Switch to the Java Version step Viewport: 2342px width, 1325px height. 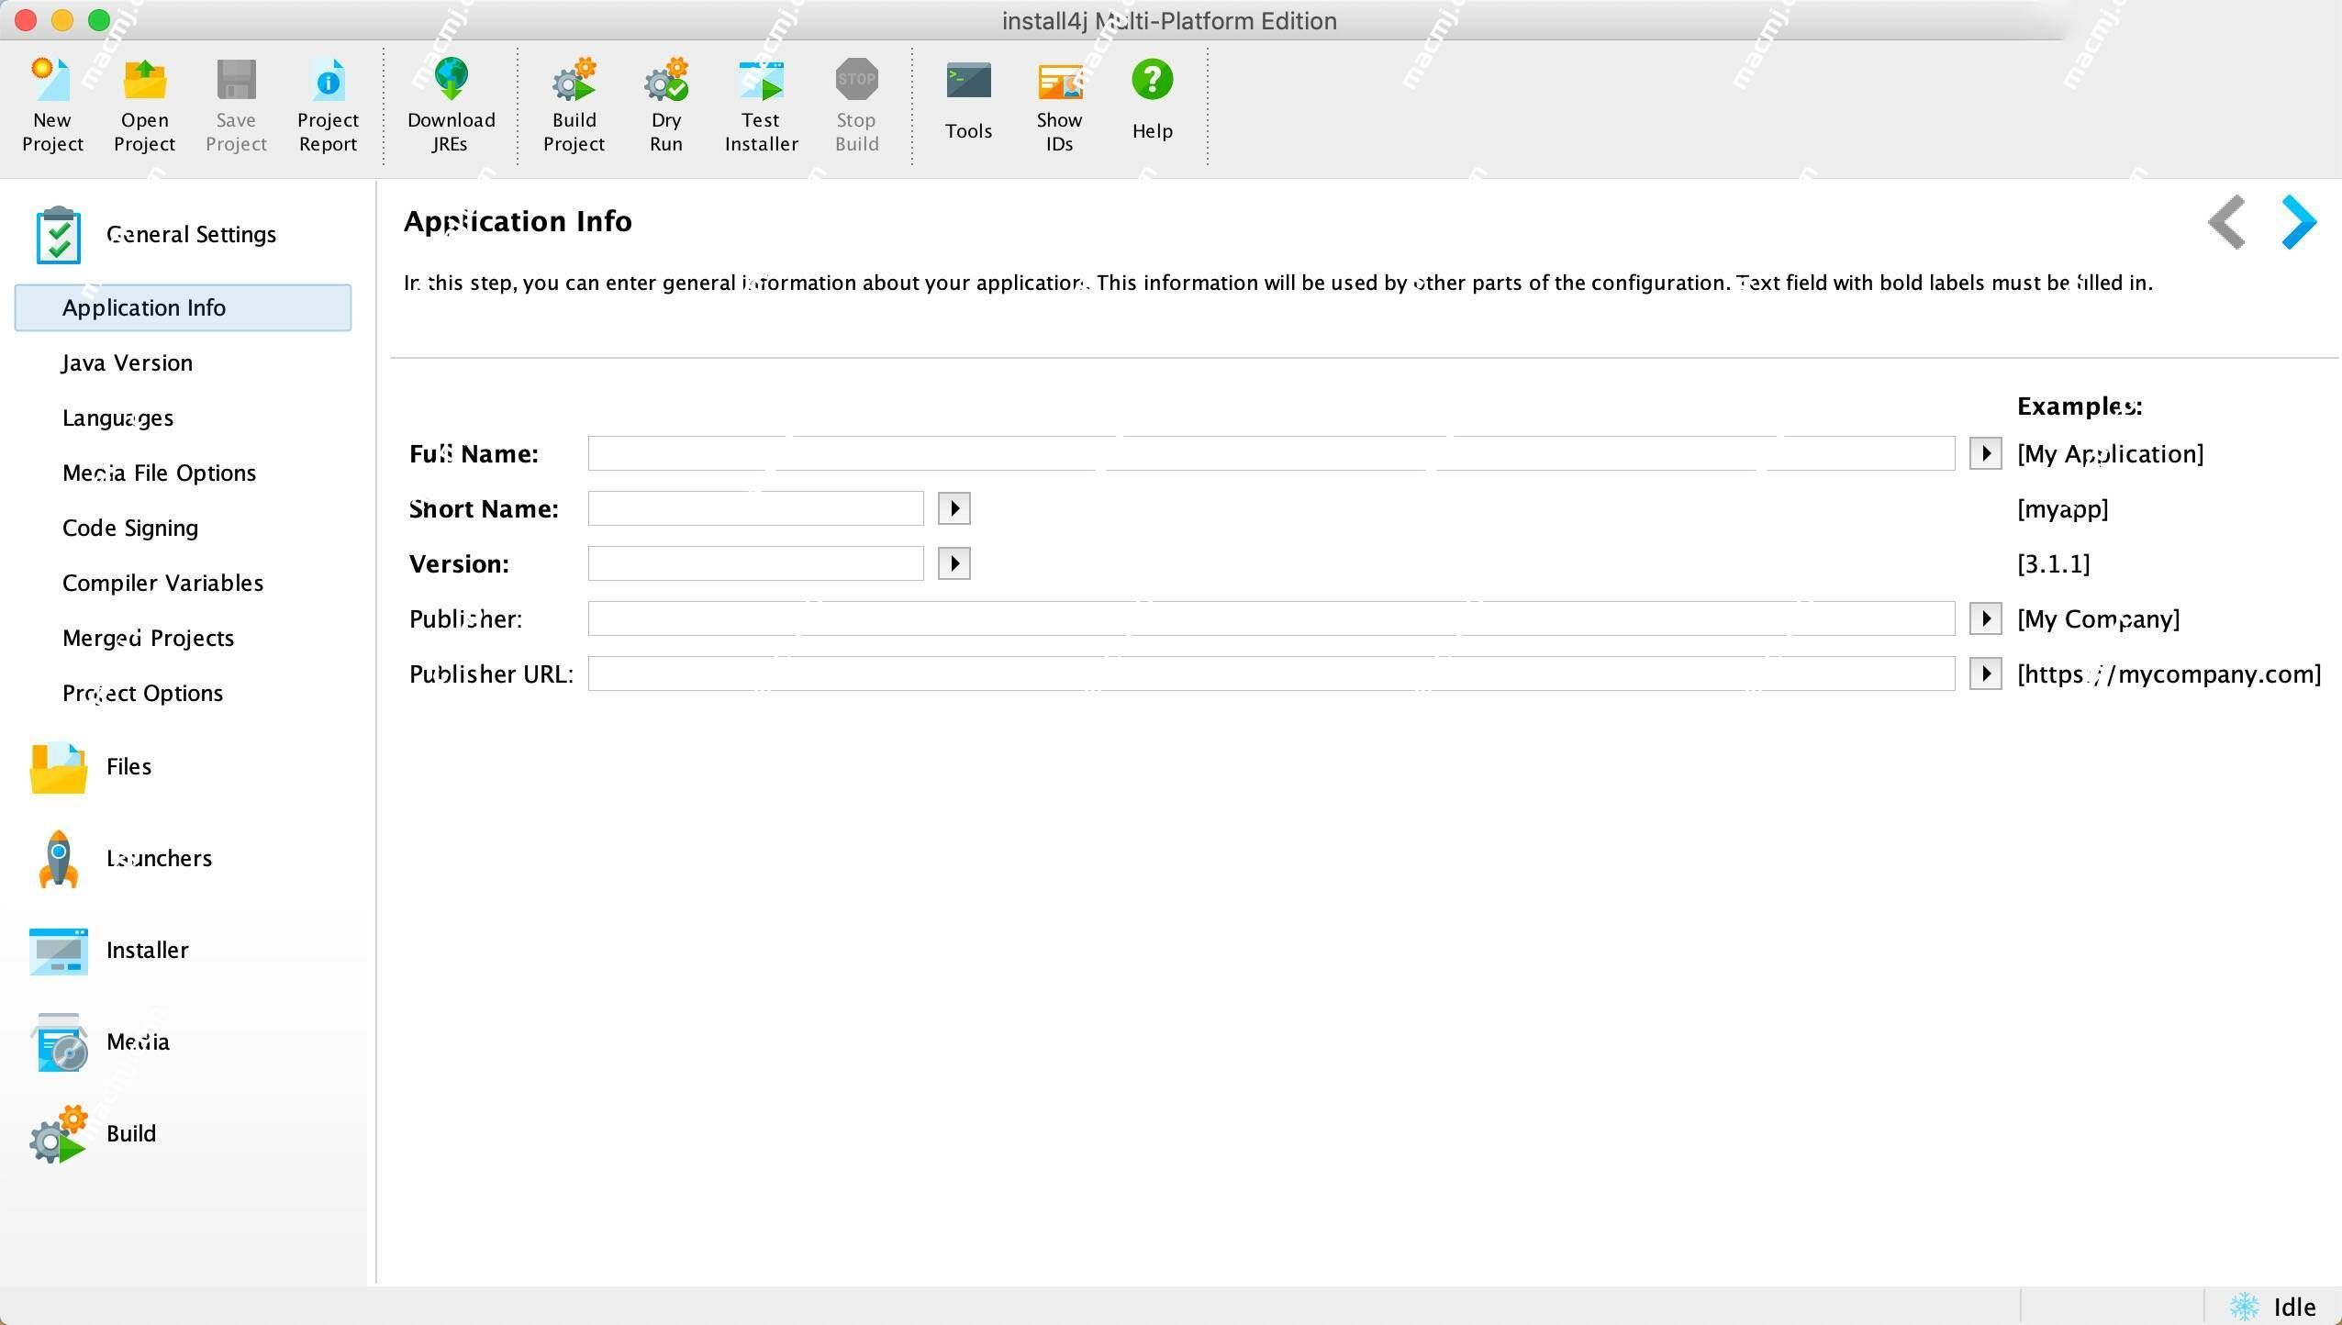(x=128, y=363)
